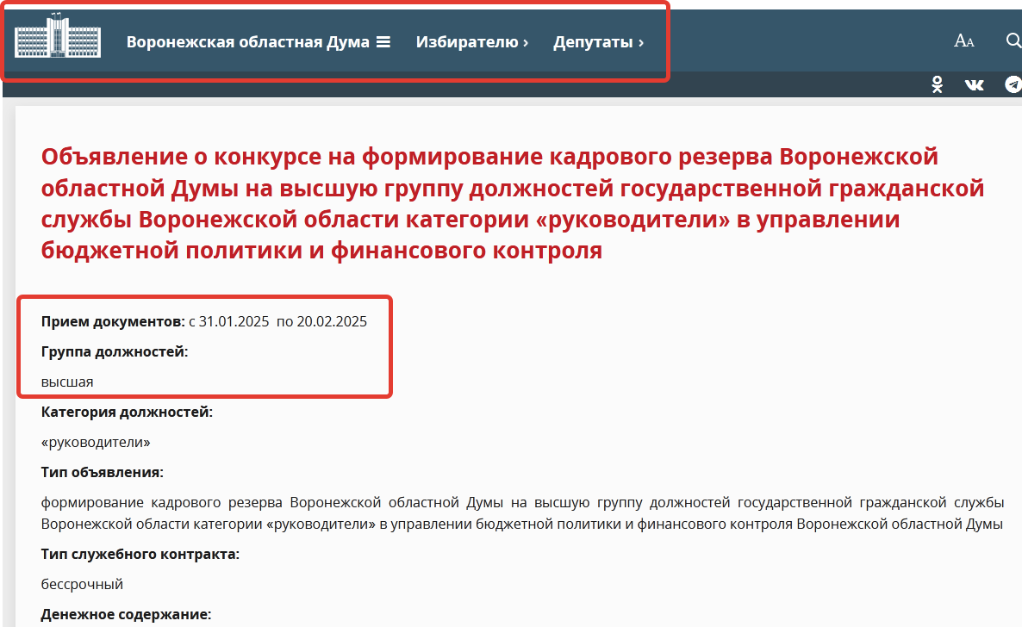Open the Telegram channel link
1022x627 pixels.
click(1013, 84)
